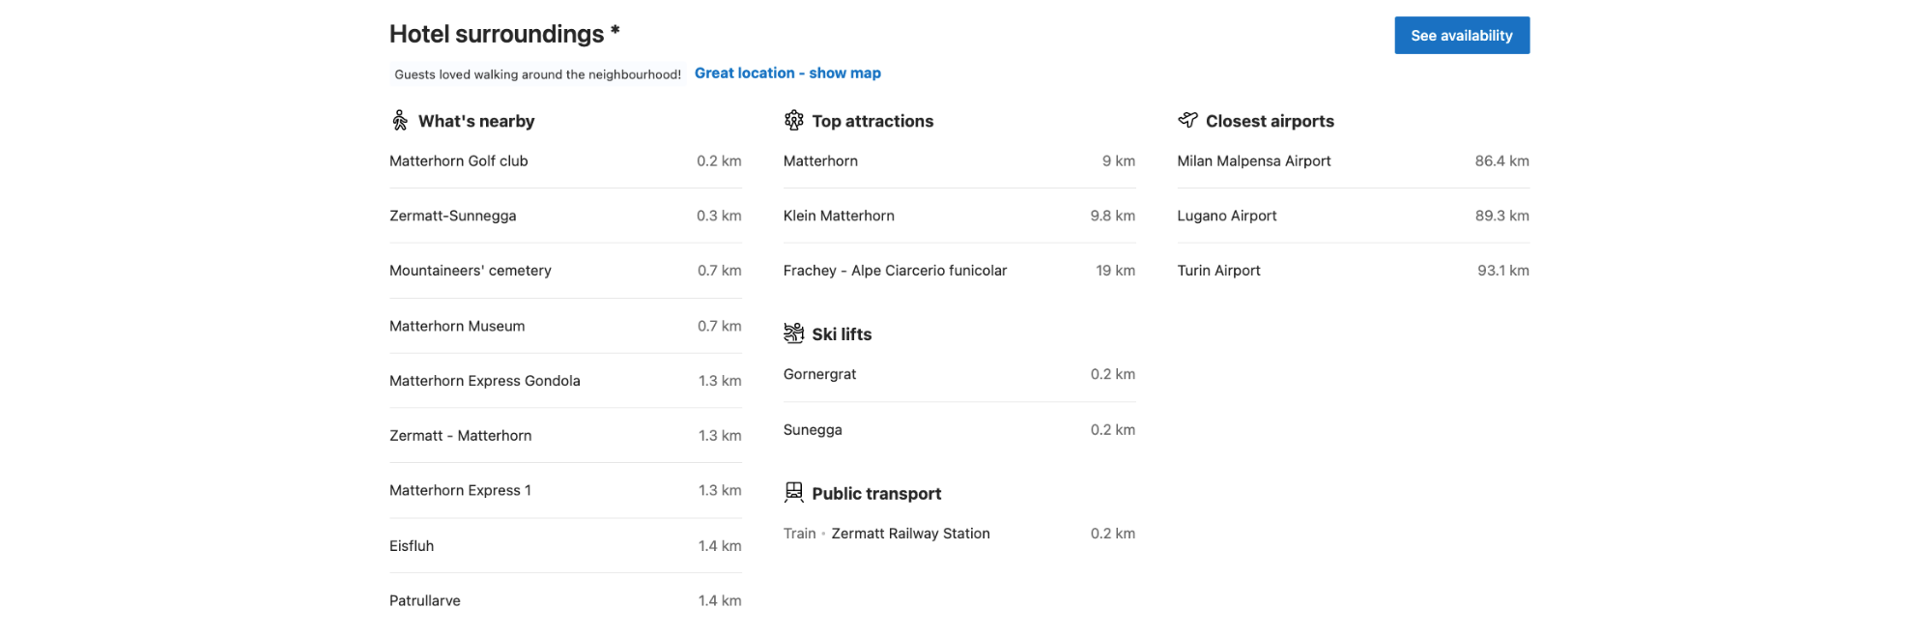
Task: Select the Zermatt Railway Station entry
Action: [x=959, y=534]
